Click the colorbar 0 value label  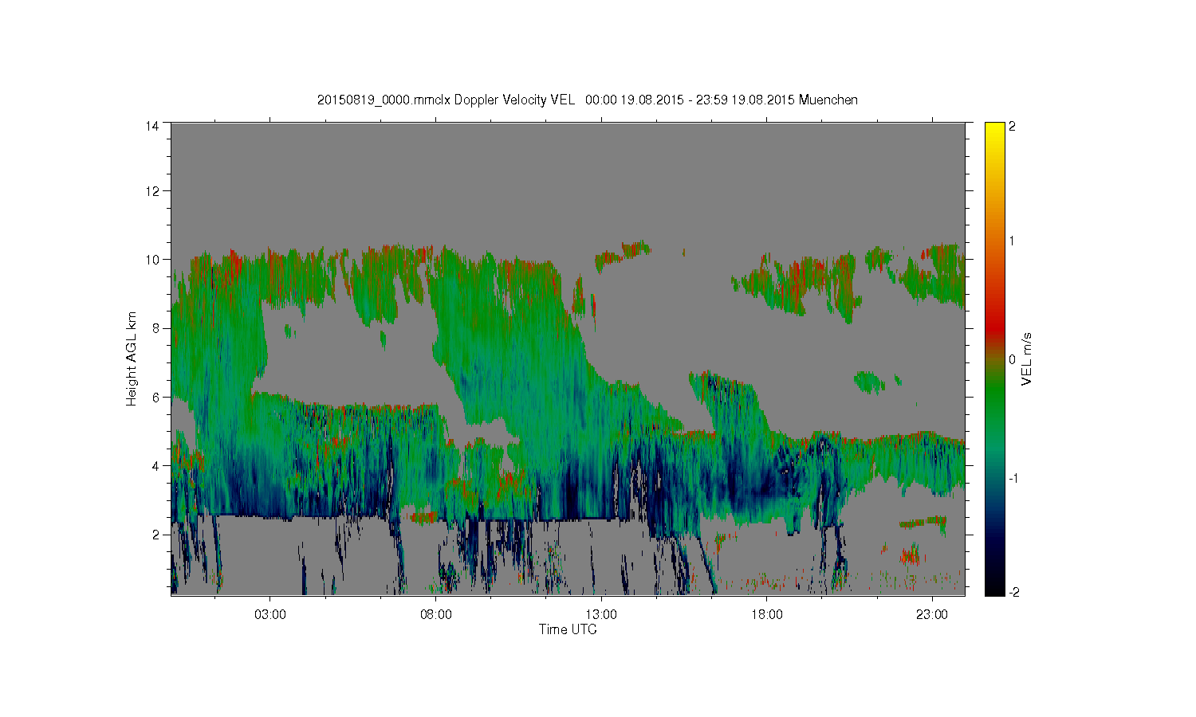1012,359
